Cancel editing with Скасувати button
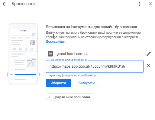Screen dimensions: 155x120 tap(86, 83)
